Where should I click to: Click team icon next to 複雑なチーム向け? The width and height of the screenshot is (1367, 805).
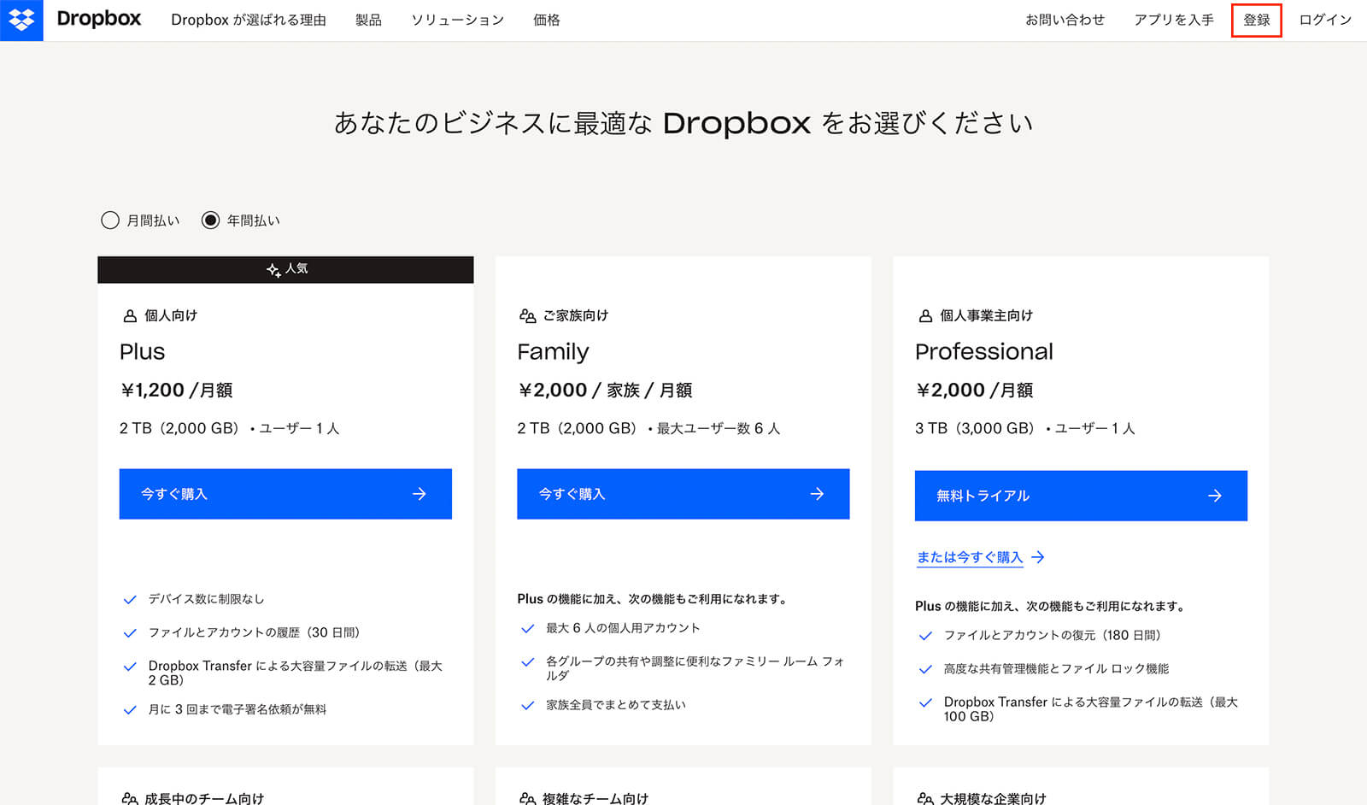pos(527,798)
